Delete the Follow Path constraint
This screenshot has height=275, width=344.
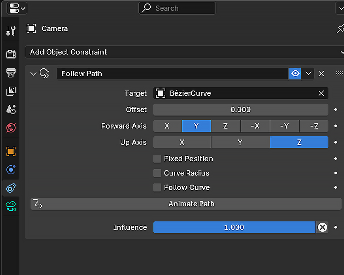(321, 74)
